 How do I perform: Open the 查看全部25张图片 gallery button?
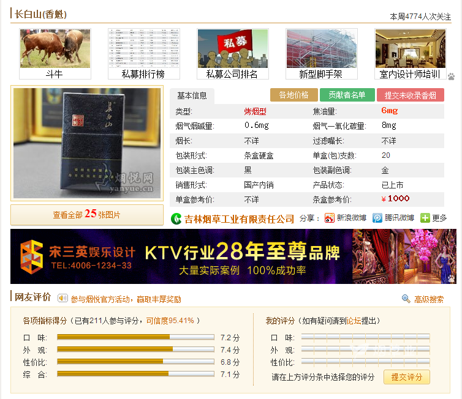[87, 215]
